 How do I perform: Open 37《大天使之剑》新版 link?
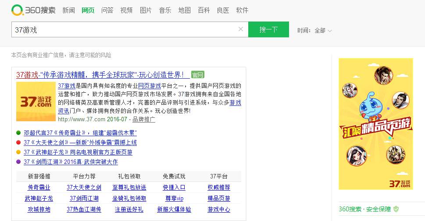[x=80, y=142]
